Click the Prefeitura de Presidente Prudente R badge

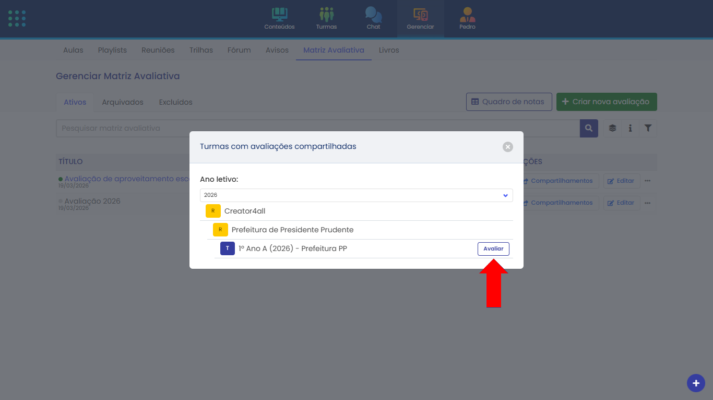click(x=220, y=230)
